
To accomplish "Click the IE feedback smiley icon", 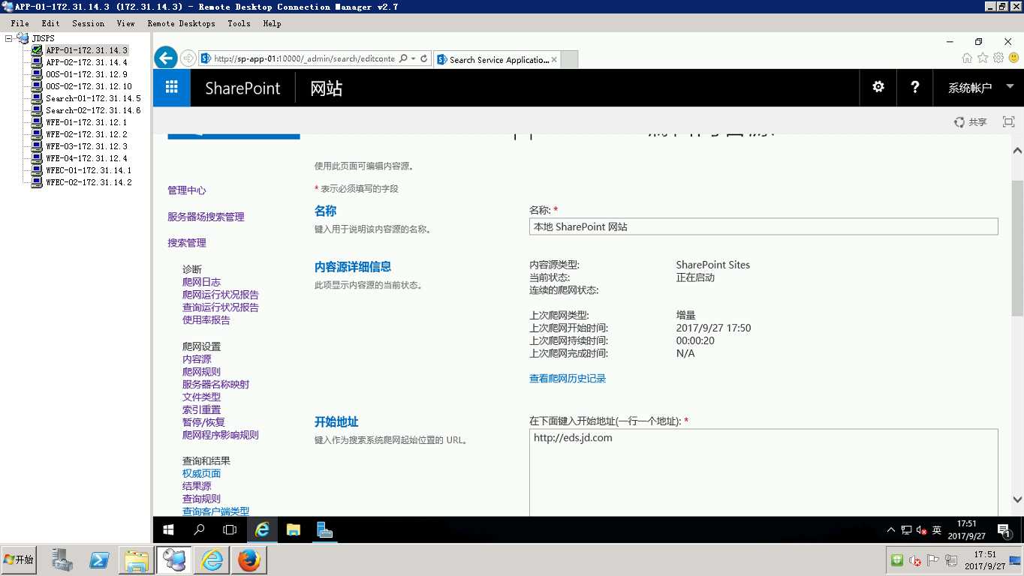I will [1013, 58].
